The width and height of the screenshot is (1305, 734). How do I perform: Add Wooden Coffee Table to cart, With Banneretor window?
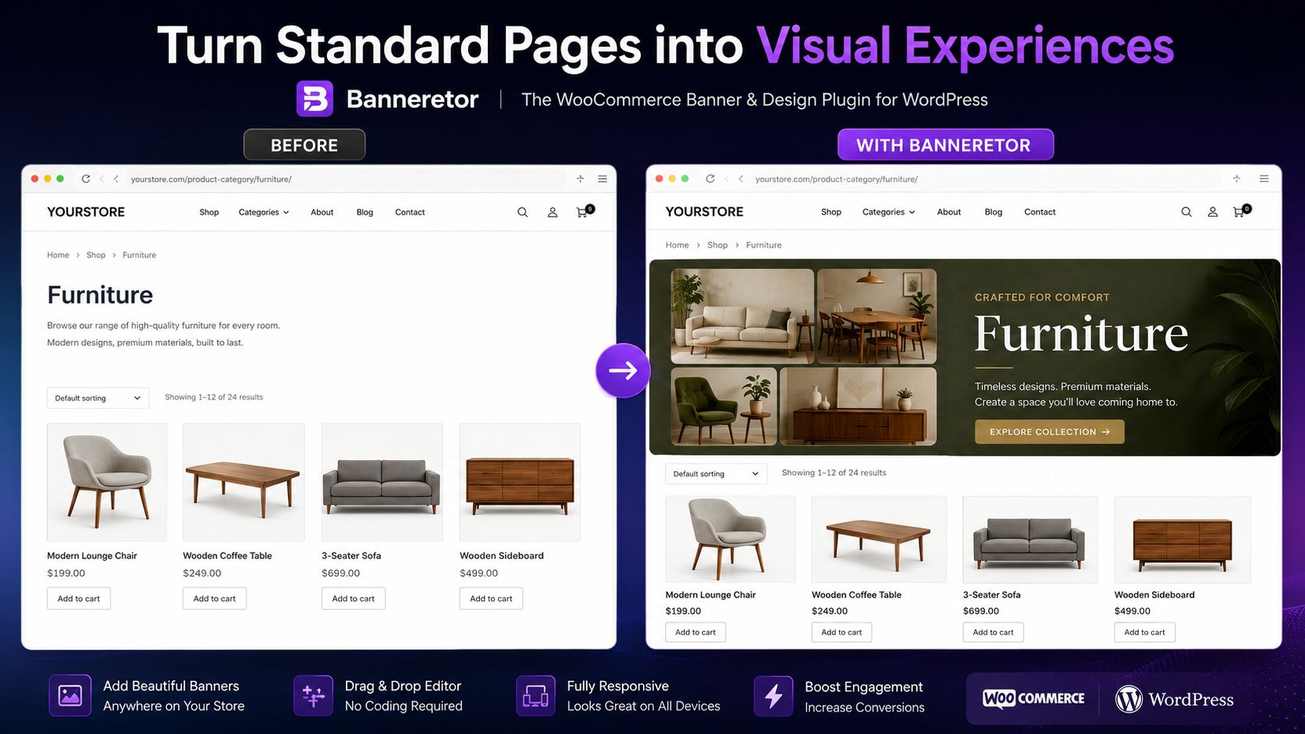click(x=841, y=632)
